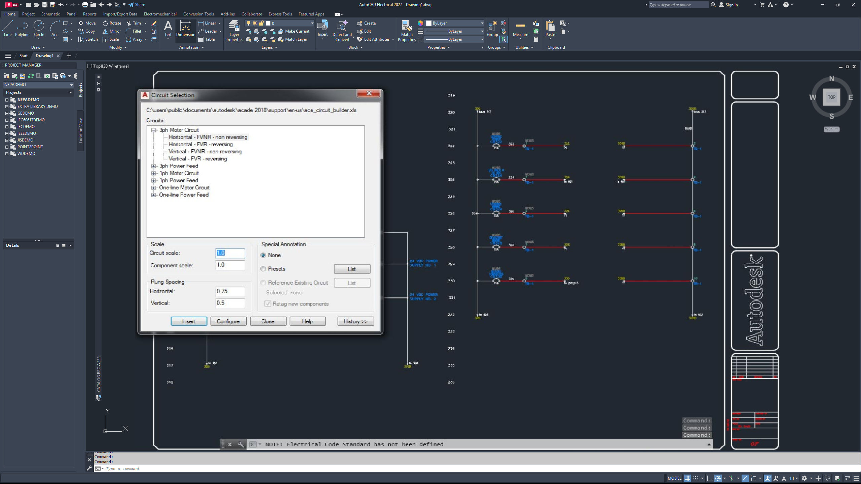Click the Insert button in dialog
This screenshot has height=484, width=861.
click(189, 322)
